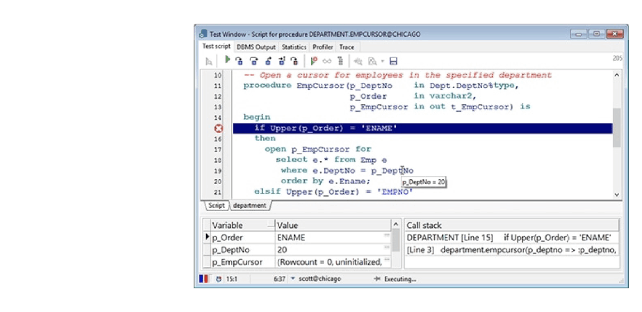Click the Step Out debugger icon
This screenshot has height=312, width=642.
(268, 61)
